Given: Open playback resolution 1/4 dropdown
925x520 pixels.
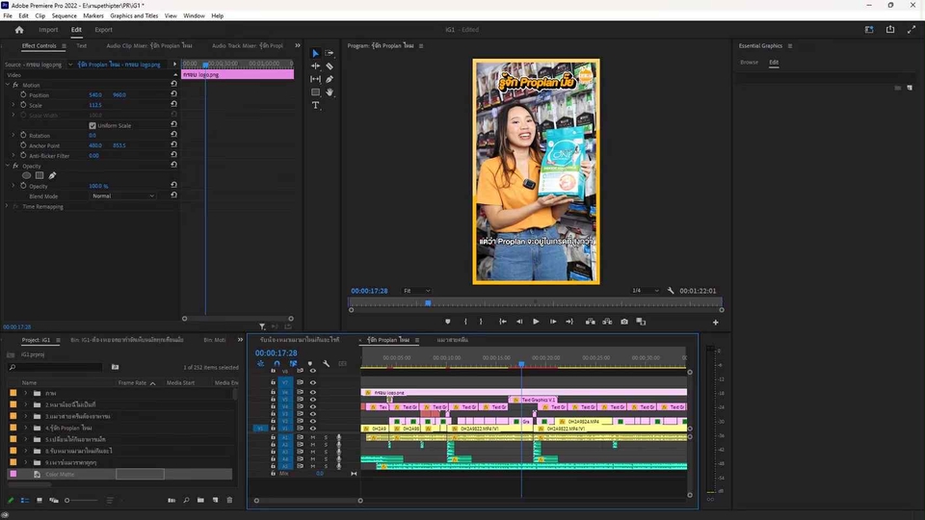Looking at the screenshot, I should click(645, 291).
